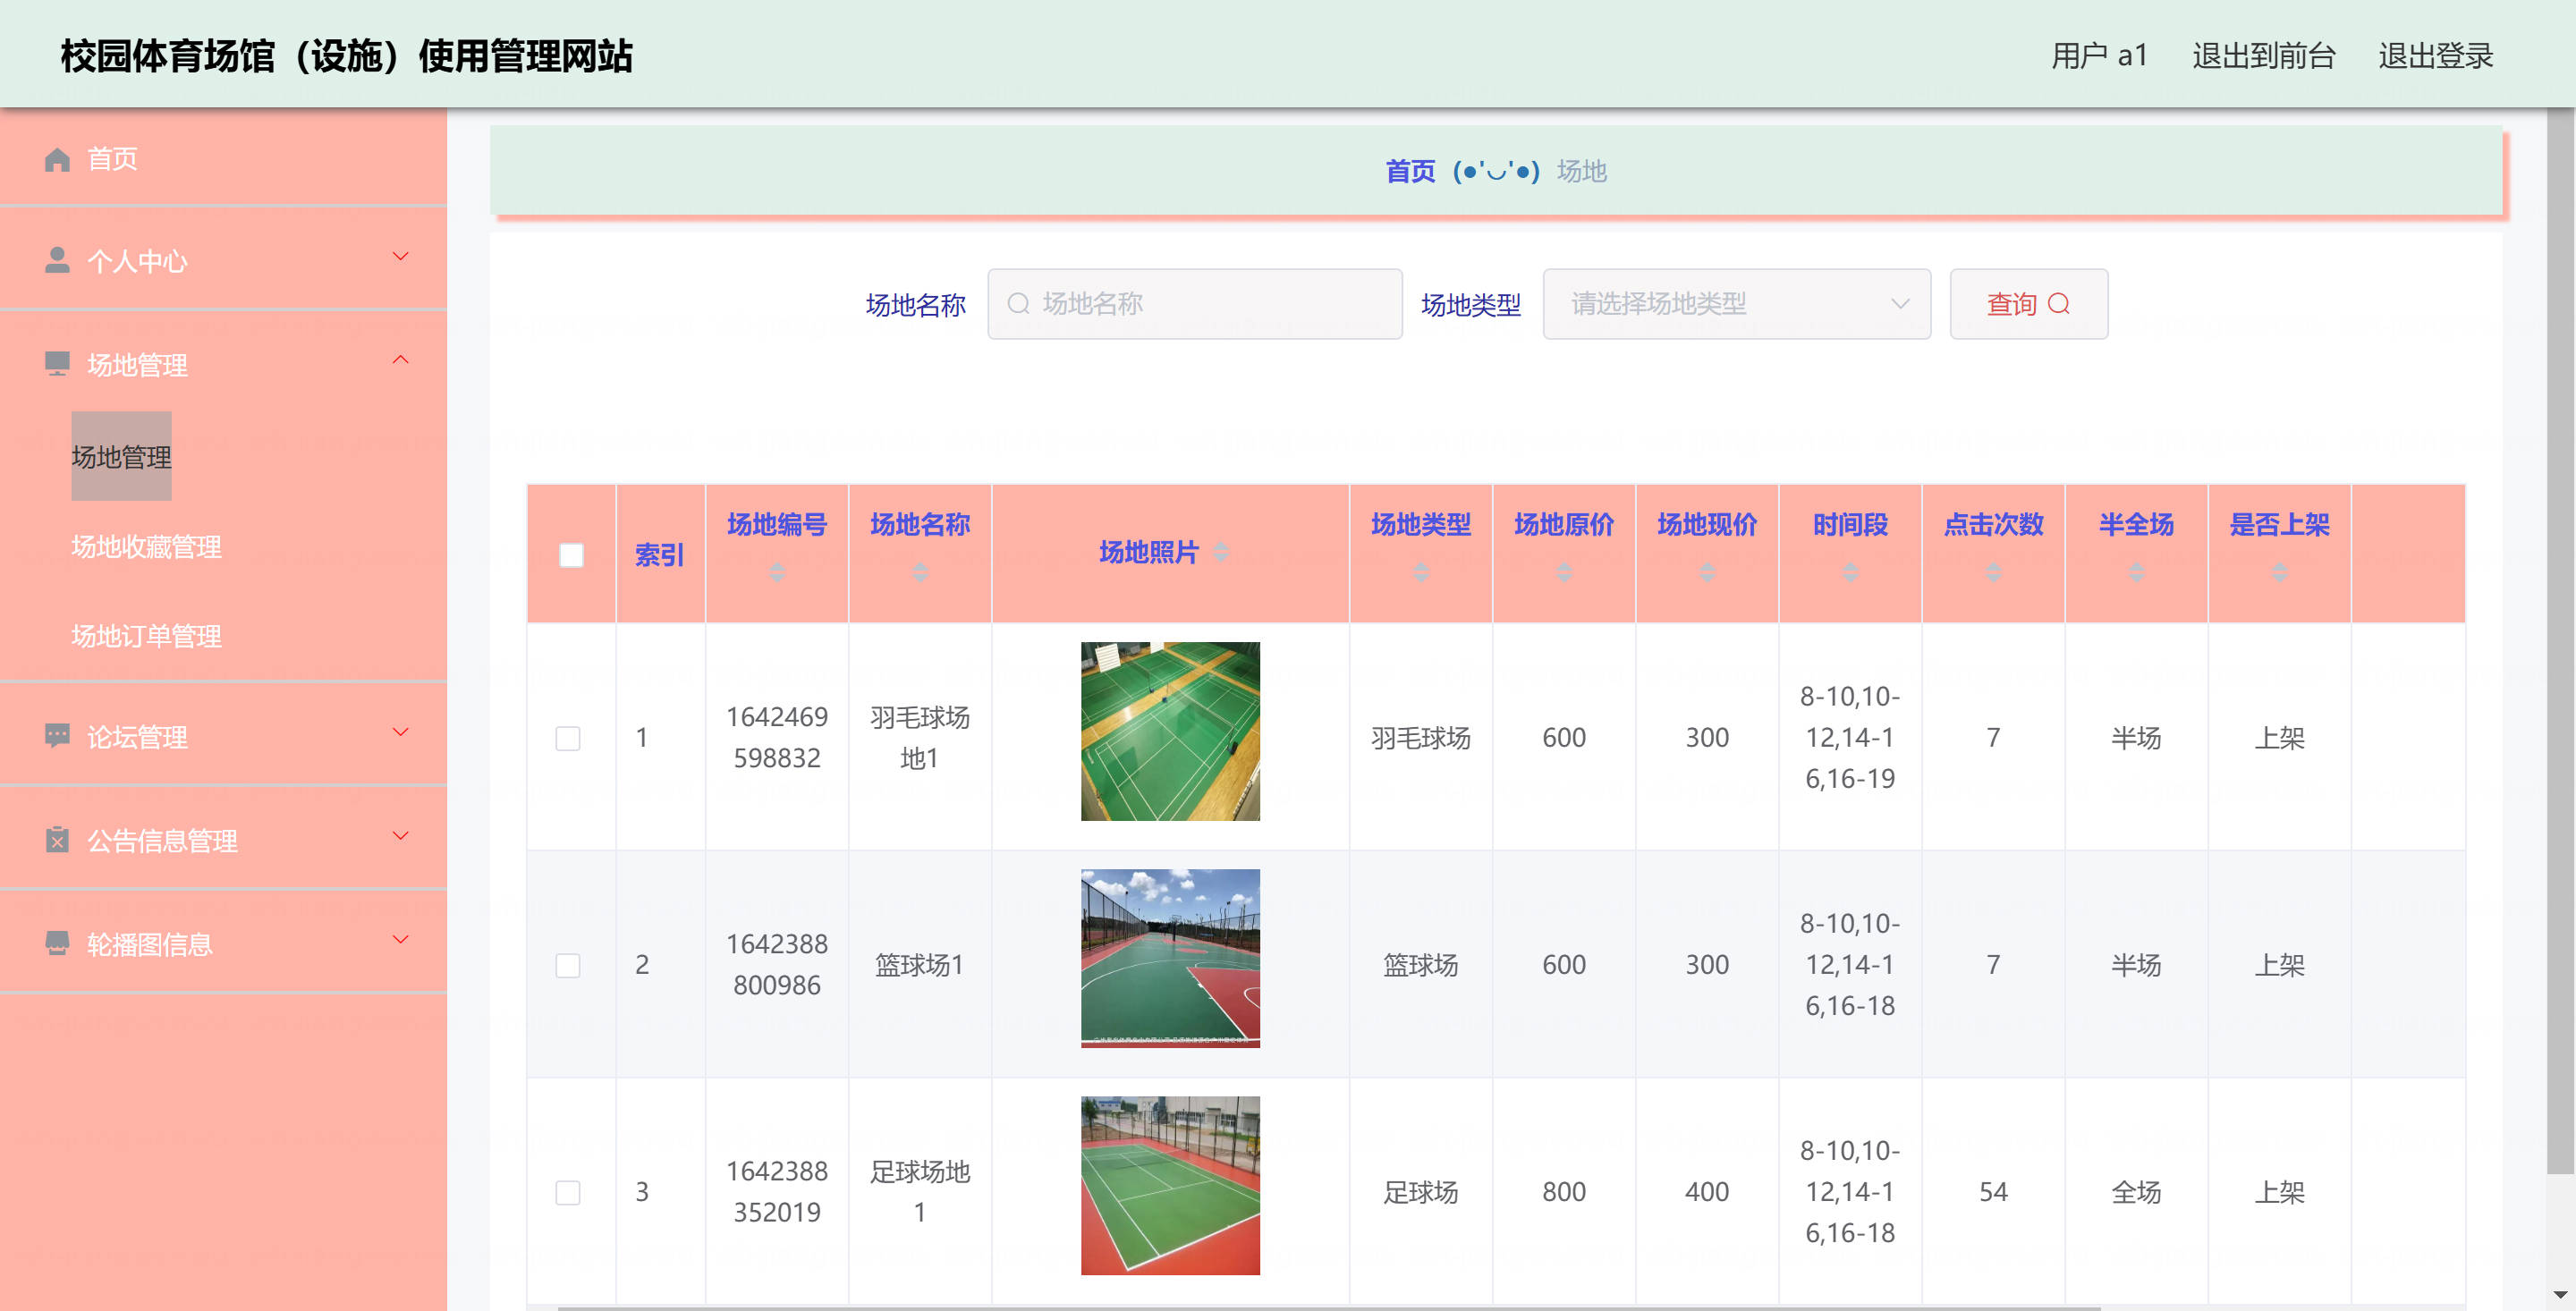Sort by the 场地名称 column arrows
This screenshot has width=2576, height=1311.
click(920, 572)
